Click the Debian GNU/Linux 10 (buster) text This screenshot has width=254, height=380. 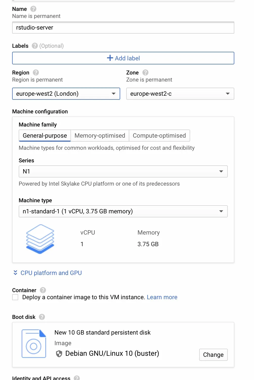112,353
